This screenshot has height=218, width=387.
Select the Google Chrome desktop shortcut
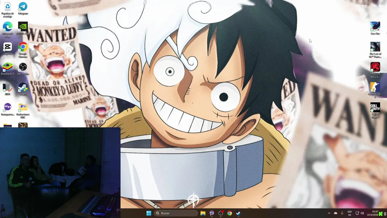tap(23, 50)
